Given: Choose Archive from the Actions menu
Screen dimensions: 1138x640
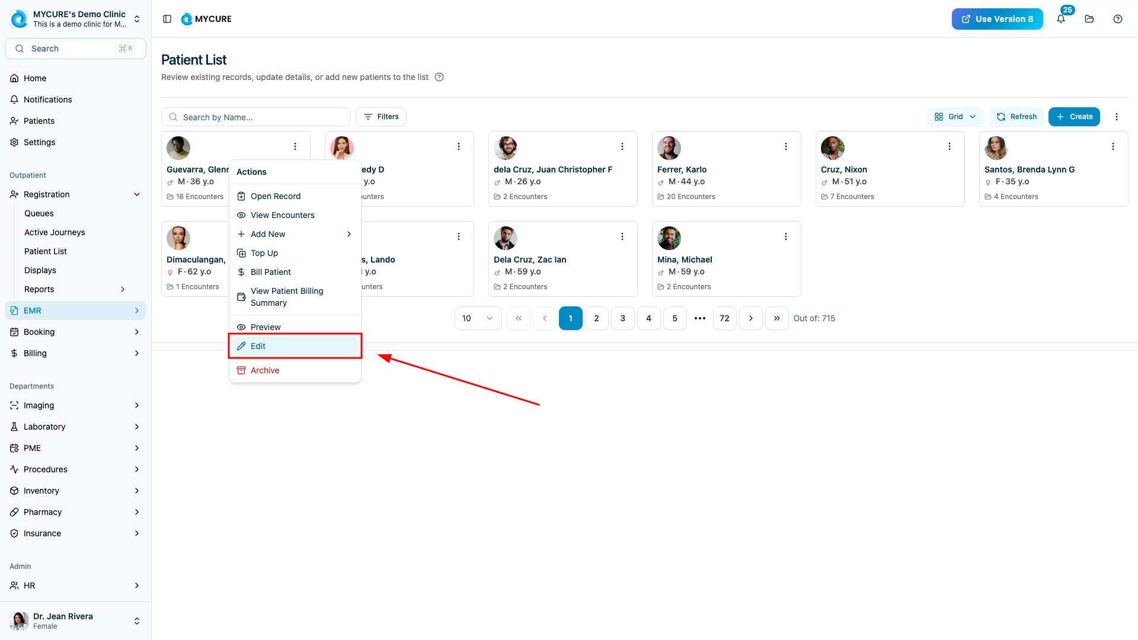Looking at the screenshot, I should click(x=265, y=370).
